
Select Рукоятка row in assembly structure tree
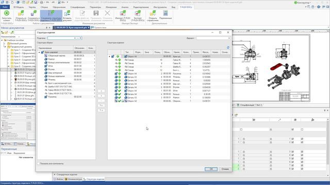point(67,97)
